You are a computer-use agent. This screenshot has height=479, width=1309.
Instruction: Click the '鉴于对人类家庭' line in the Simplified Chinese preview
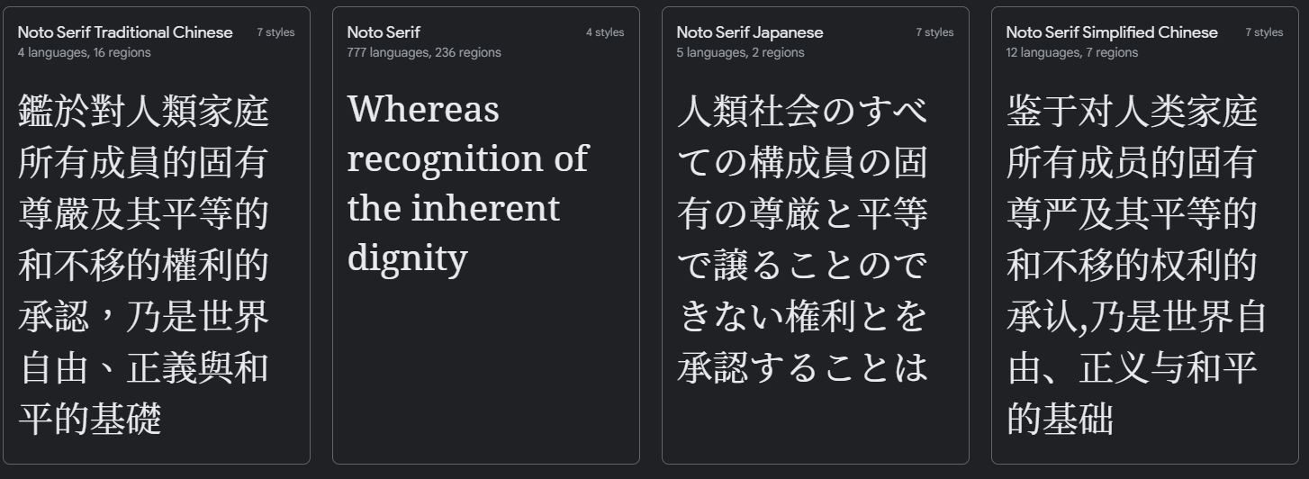coord(1132,113)
